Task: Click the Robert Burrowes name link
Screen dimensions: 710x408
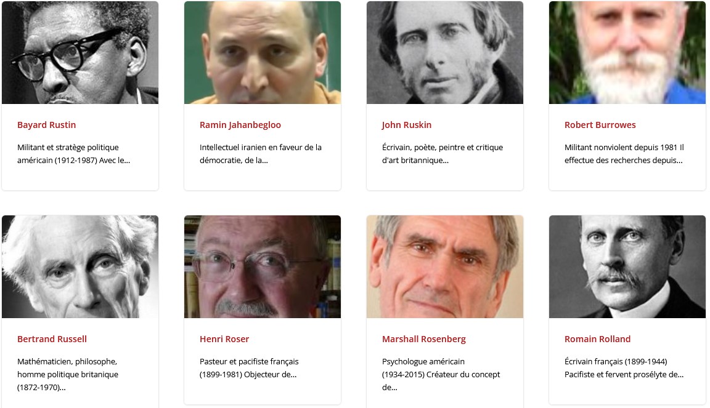Action: (600, 125)
